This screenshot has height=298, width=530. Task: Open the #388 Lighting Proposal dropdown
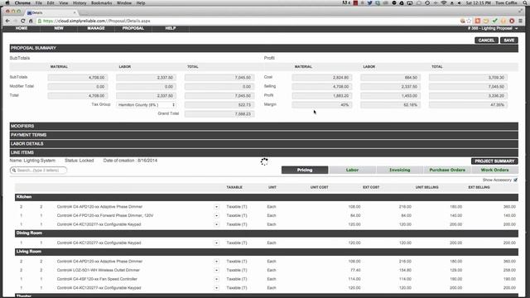coord(493,28)
